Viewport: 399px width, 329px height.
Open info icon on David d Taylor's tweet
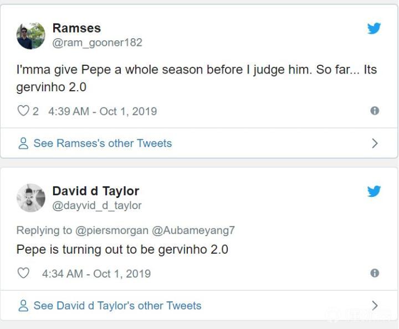375,273
